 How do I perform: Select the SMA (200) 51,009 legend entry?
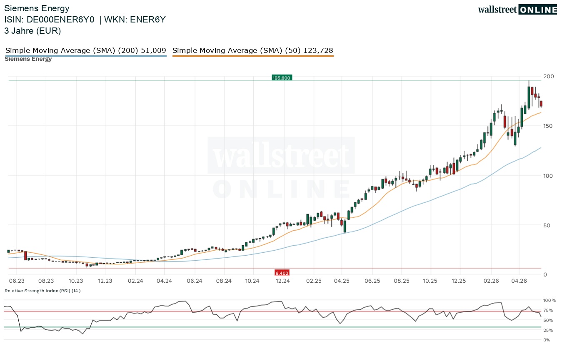tap(86, 51)
